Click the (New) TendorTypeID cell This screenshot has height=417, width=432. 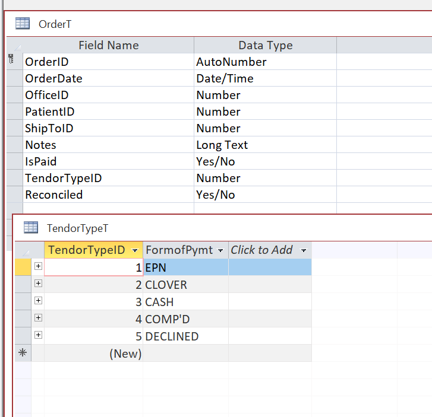93,353
